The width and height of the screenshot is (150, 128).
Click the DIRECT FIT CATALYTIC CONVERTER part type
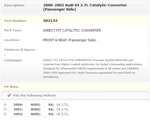[72, 30]
